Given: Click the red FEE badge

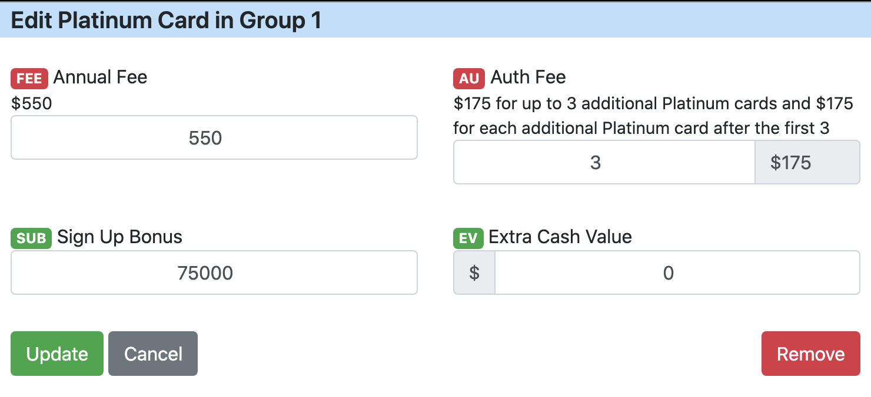Looking at the screenshot, I should tap(29, 78).
